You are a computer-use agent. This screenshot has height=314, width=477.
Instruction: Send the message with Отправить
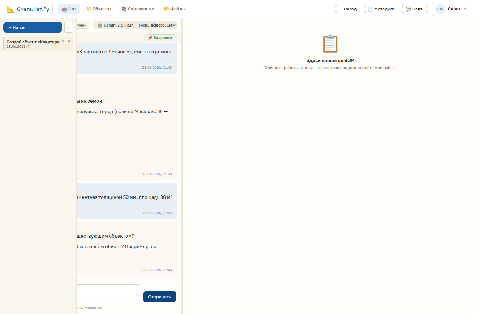160,297
